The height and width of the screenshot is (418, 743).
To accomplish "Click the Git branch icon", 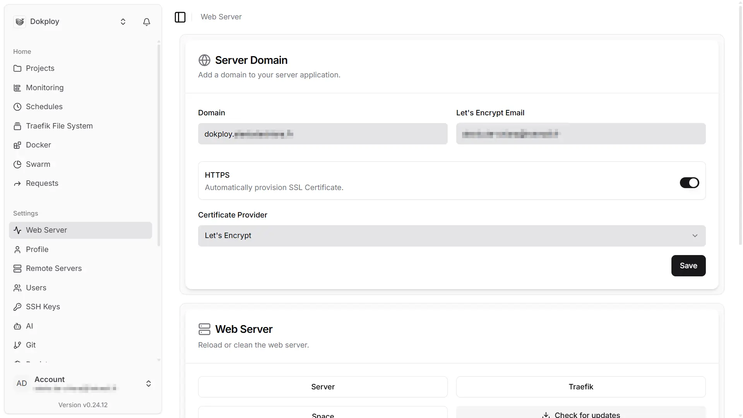I will (x=17, y=345).
